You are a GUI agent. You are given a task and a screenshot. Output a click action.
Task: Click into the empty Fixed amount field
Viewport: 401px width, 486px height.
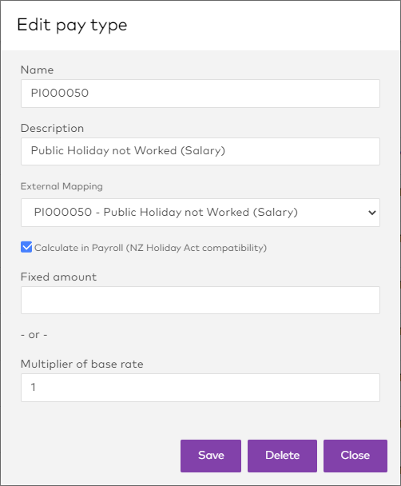tap(200, 300)
